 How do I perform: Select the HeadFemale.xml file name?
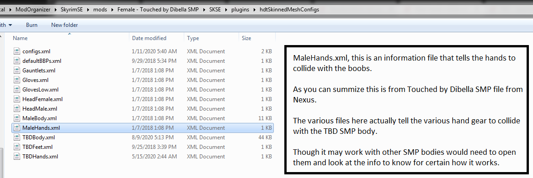43,99
